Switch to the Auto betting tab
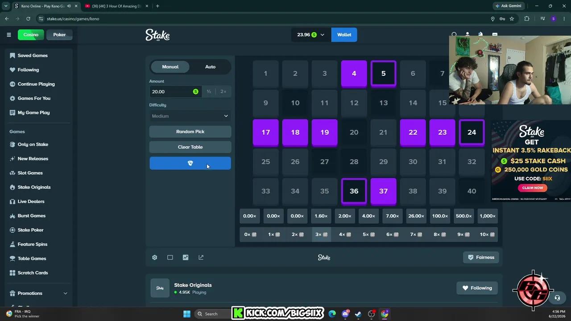 (x=210, y=67)
